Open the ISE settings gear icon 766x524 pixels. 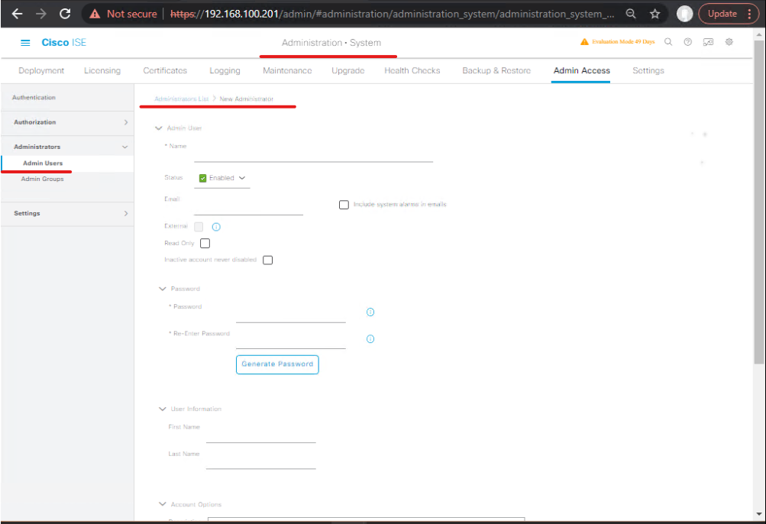(729, 42)
